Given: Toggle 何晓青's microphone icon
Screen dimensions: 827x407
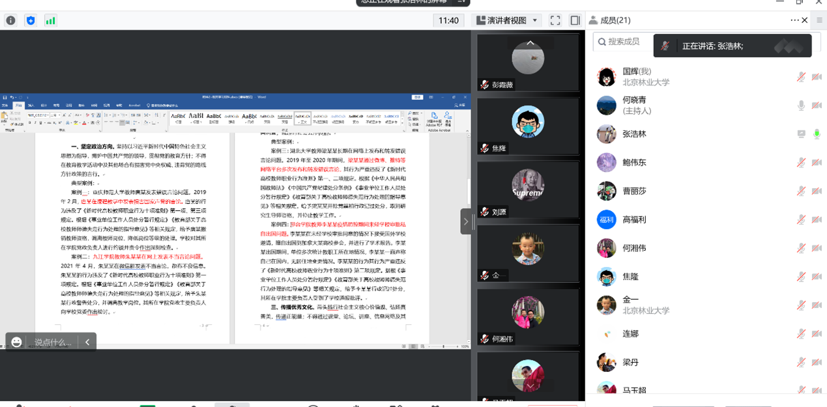Looking at the screenshot, I should [x=801, y=105].
